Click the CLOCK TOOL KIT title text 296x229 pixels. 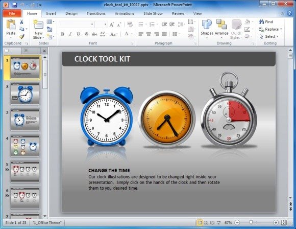tap(102, 59)
